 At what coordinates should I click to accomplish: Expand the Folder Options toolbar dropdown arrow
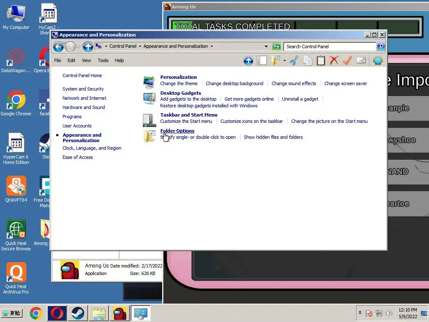[x=284, y=60]
